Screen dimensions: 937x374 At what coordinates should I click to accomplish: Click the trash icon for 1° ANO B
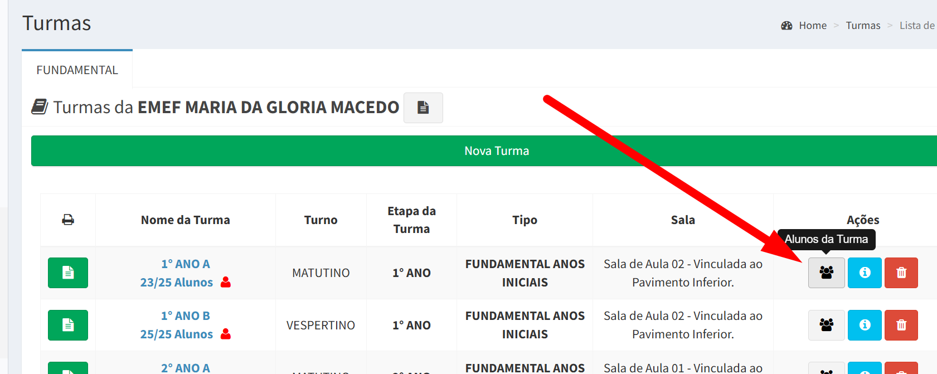(901, 325)
